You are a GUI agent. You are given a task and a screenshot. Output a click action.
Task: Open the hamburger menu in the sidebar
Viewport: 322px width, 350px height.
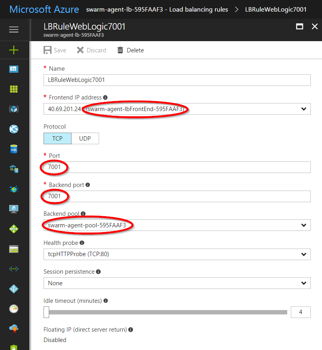coord(14,30)
